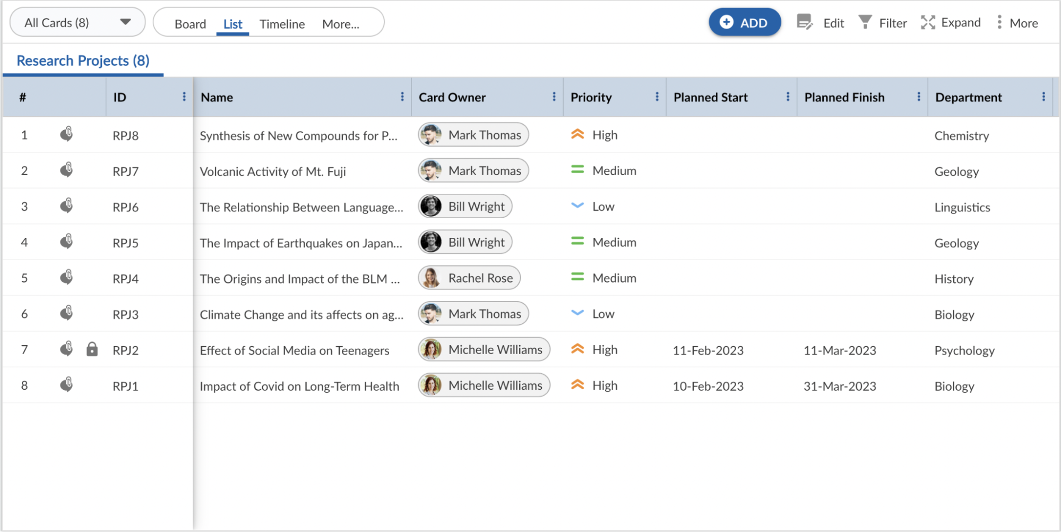Click Rachel Rose's avatar on RPJ4
Screen dimensions: 1061x532
pos(432,278)
